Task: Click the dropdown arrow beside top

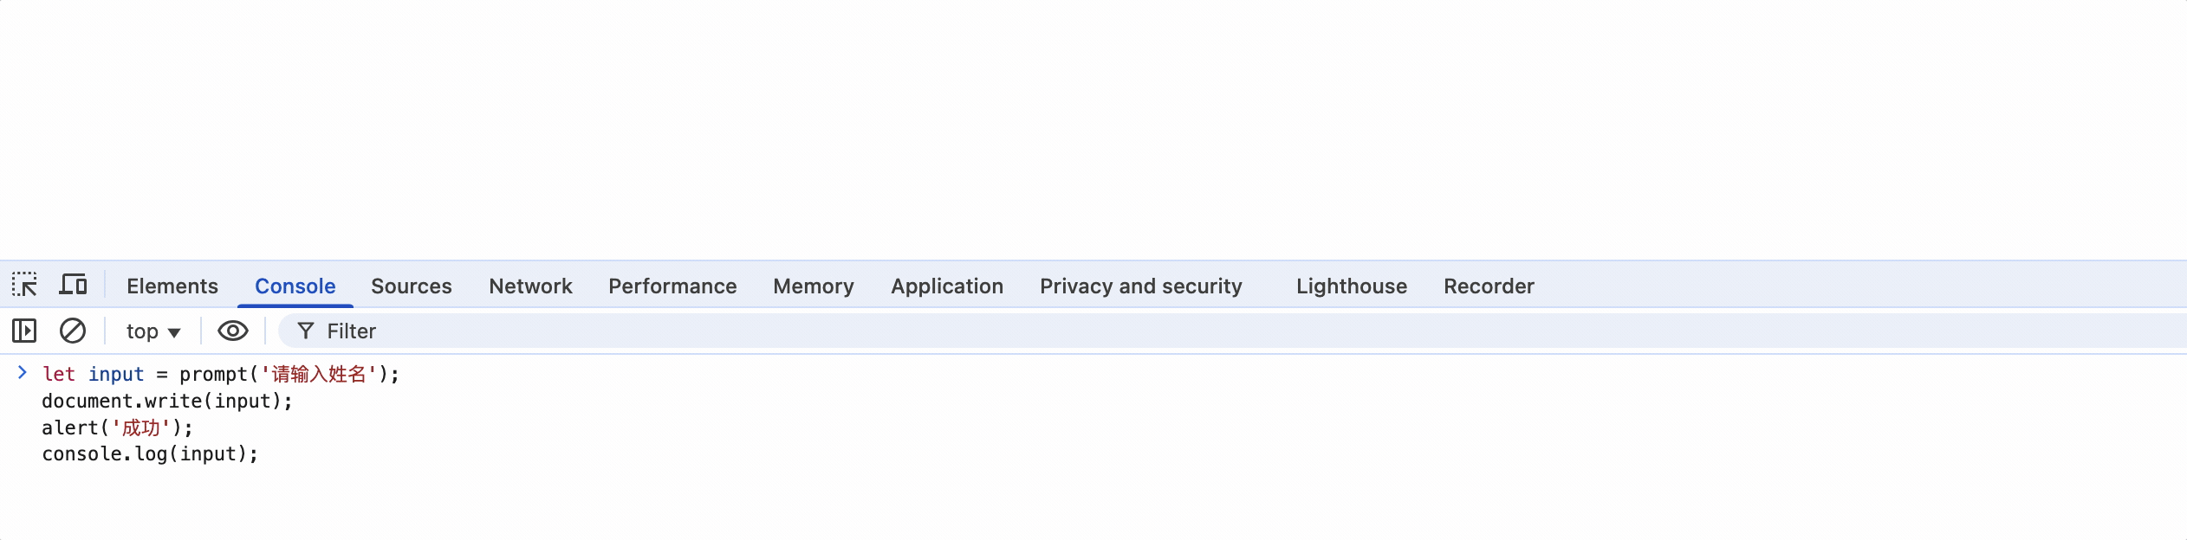Action: pyautogui.click(x=174, y=333)
